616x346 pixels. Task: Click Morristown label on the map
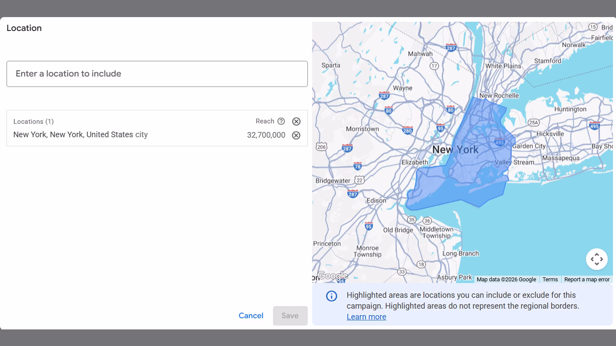(x=363, y=129)
